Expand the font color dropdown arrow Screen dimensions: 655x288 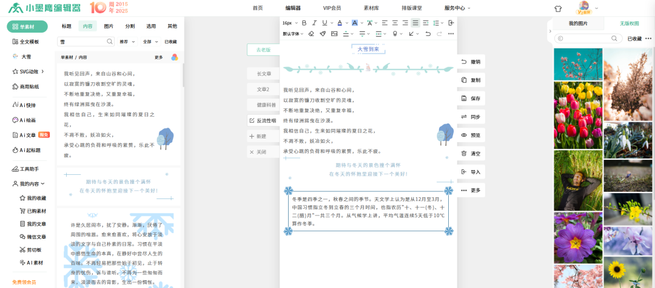click(347, 23)
